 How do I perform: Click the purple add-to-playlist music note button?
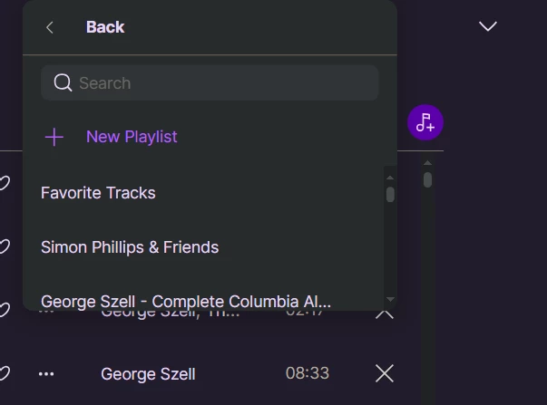(425, 123)
